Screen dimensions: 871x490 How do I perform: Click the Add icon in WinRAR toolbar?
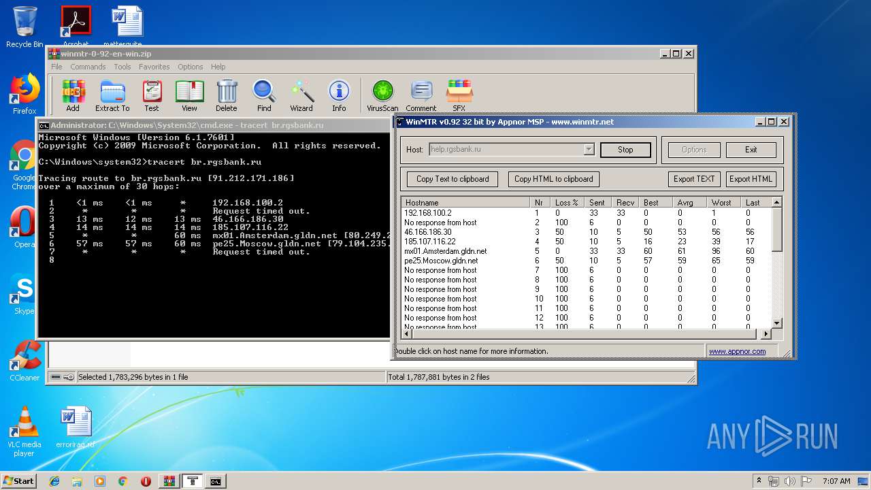tap(73, 96)
